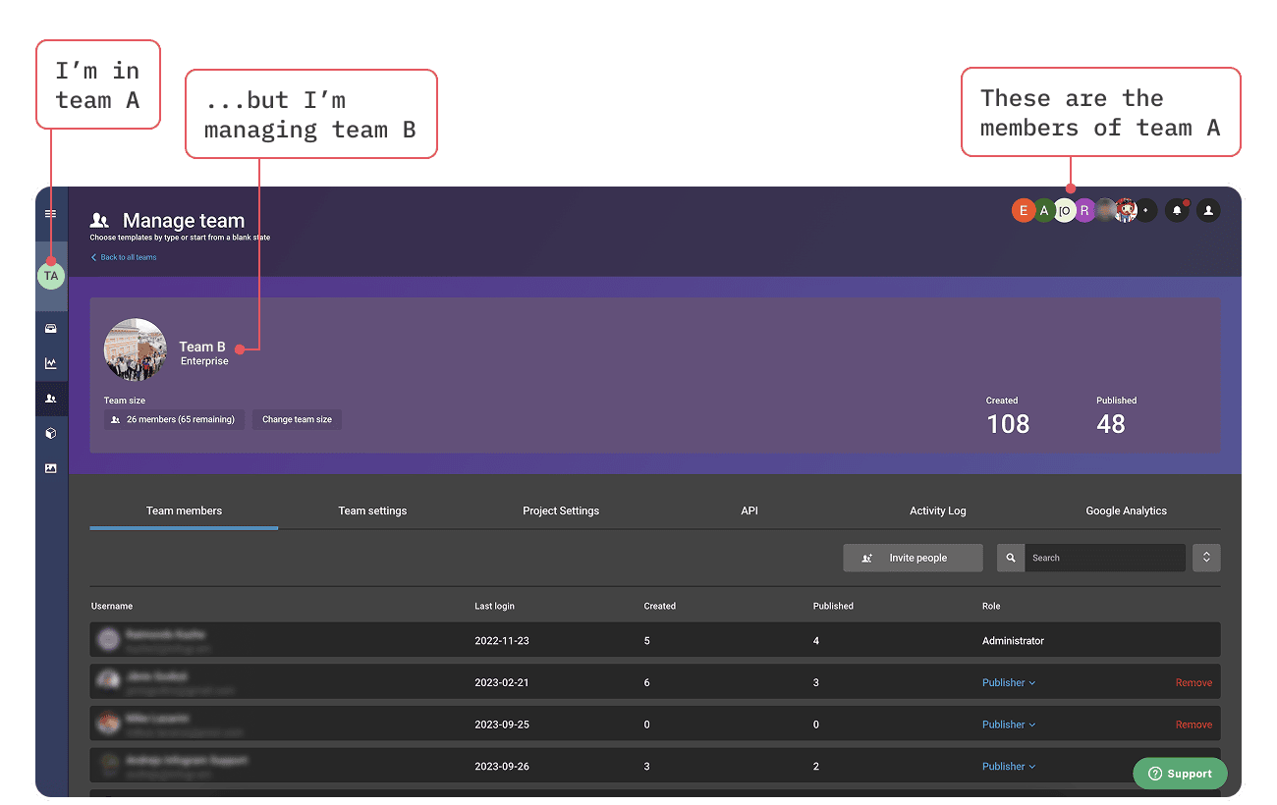
Task: Click the Team B profile photo
Action: tap(136, 349)
